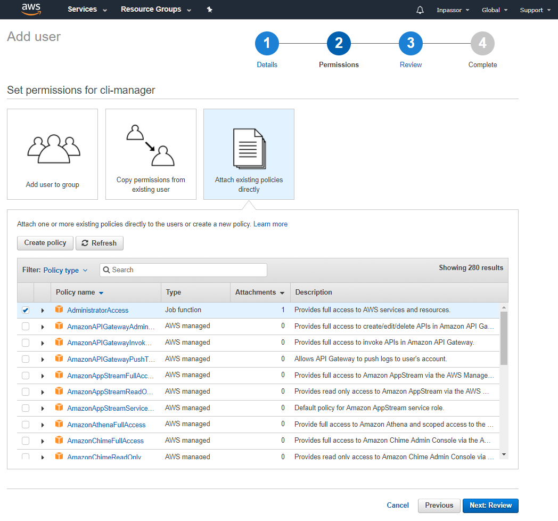
Task: Click the AmazonChimeFullAccess policy box icon
Action: (59, 440)
